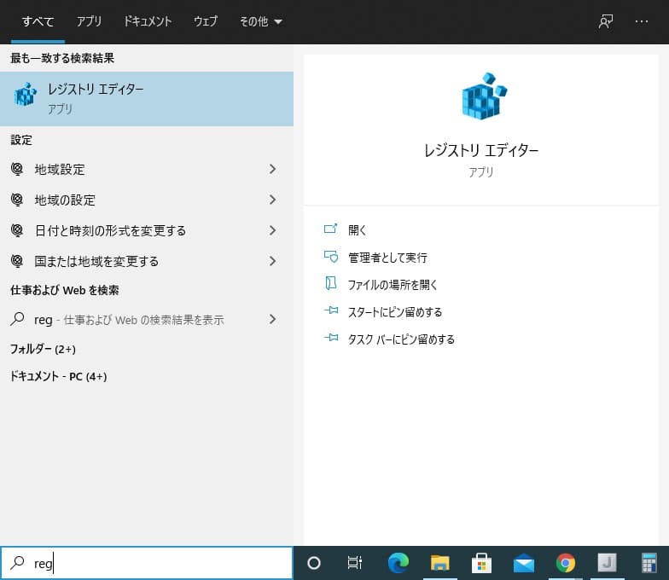The height and width of the screenshot is (580, 669).
Task: Expand the 地域の設定 result arrow
Action: tap(273, 200)
